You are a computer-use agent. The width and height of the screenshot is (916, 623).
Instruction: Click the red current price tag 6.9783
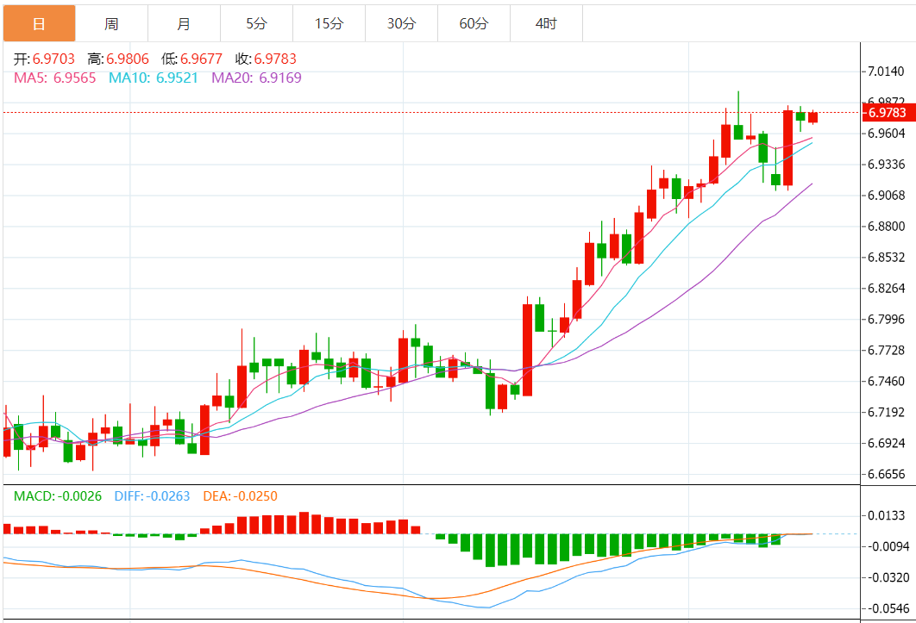click(x=888, y=113)
